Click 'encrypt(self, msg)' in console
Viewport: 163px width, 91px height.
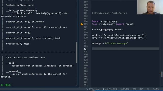click(x=18, y=33)
